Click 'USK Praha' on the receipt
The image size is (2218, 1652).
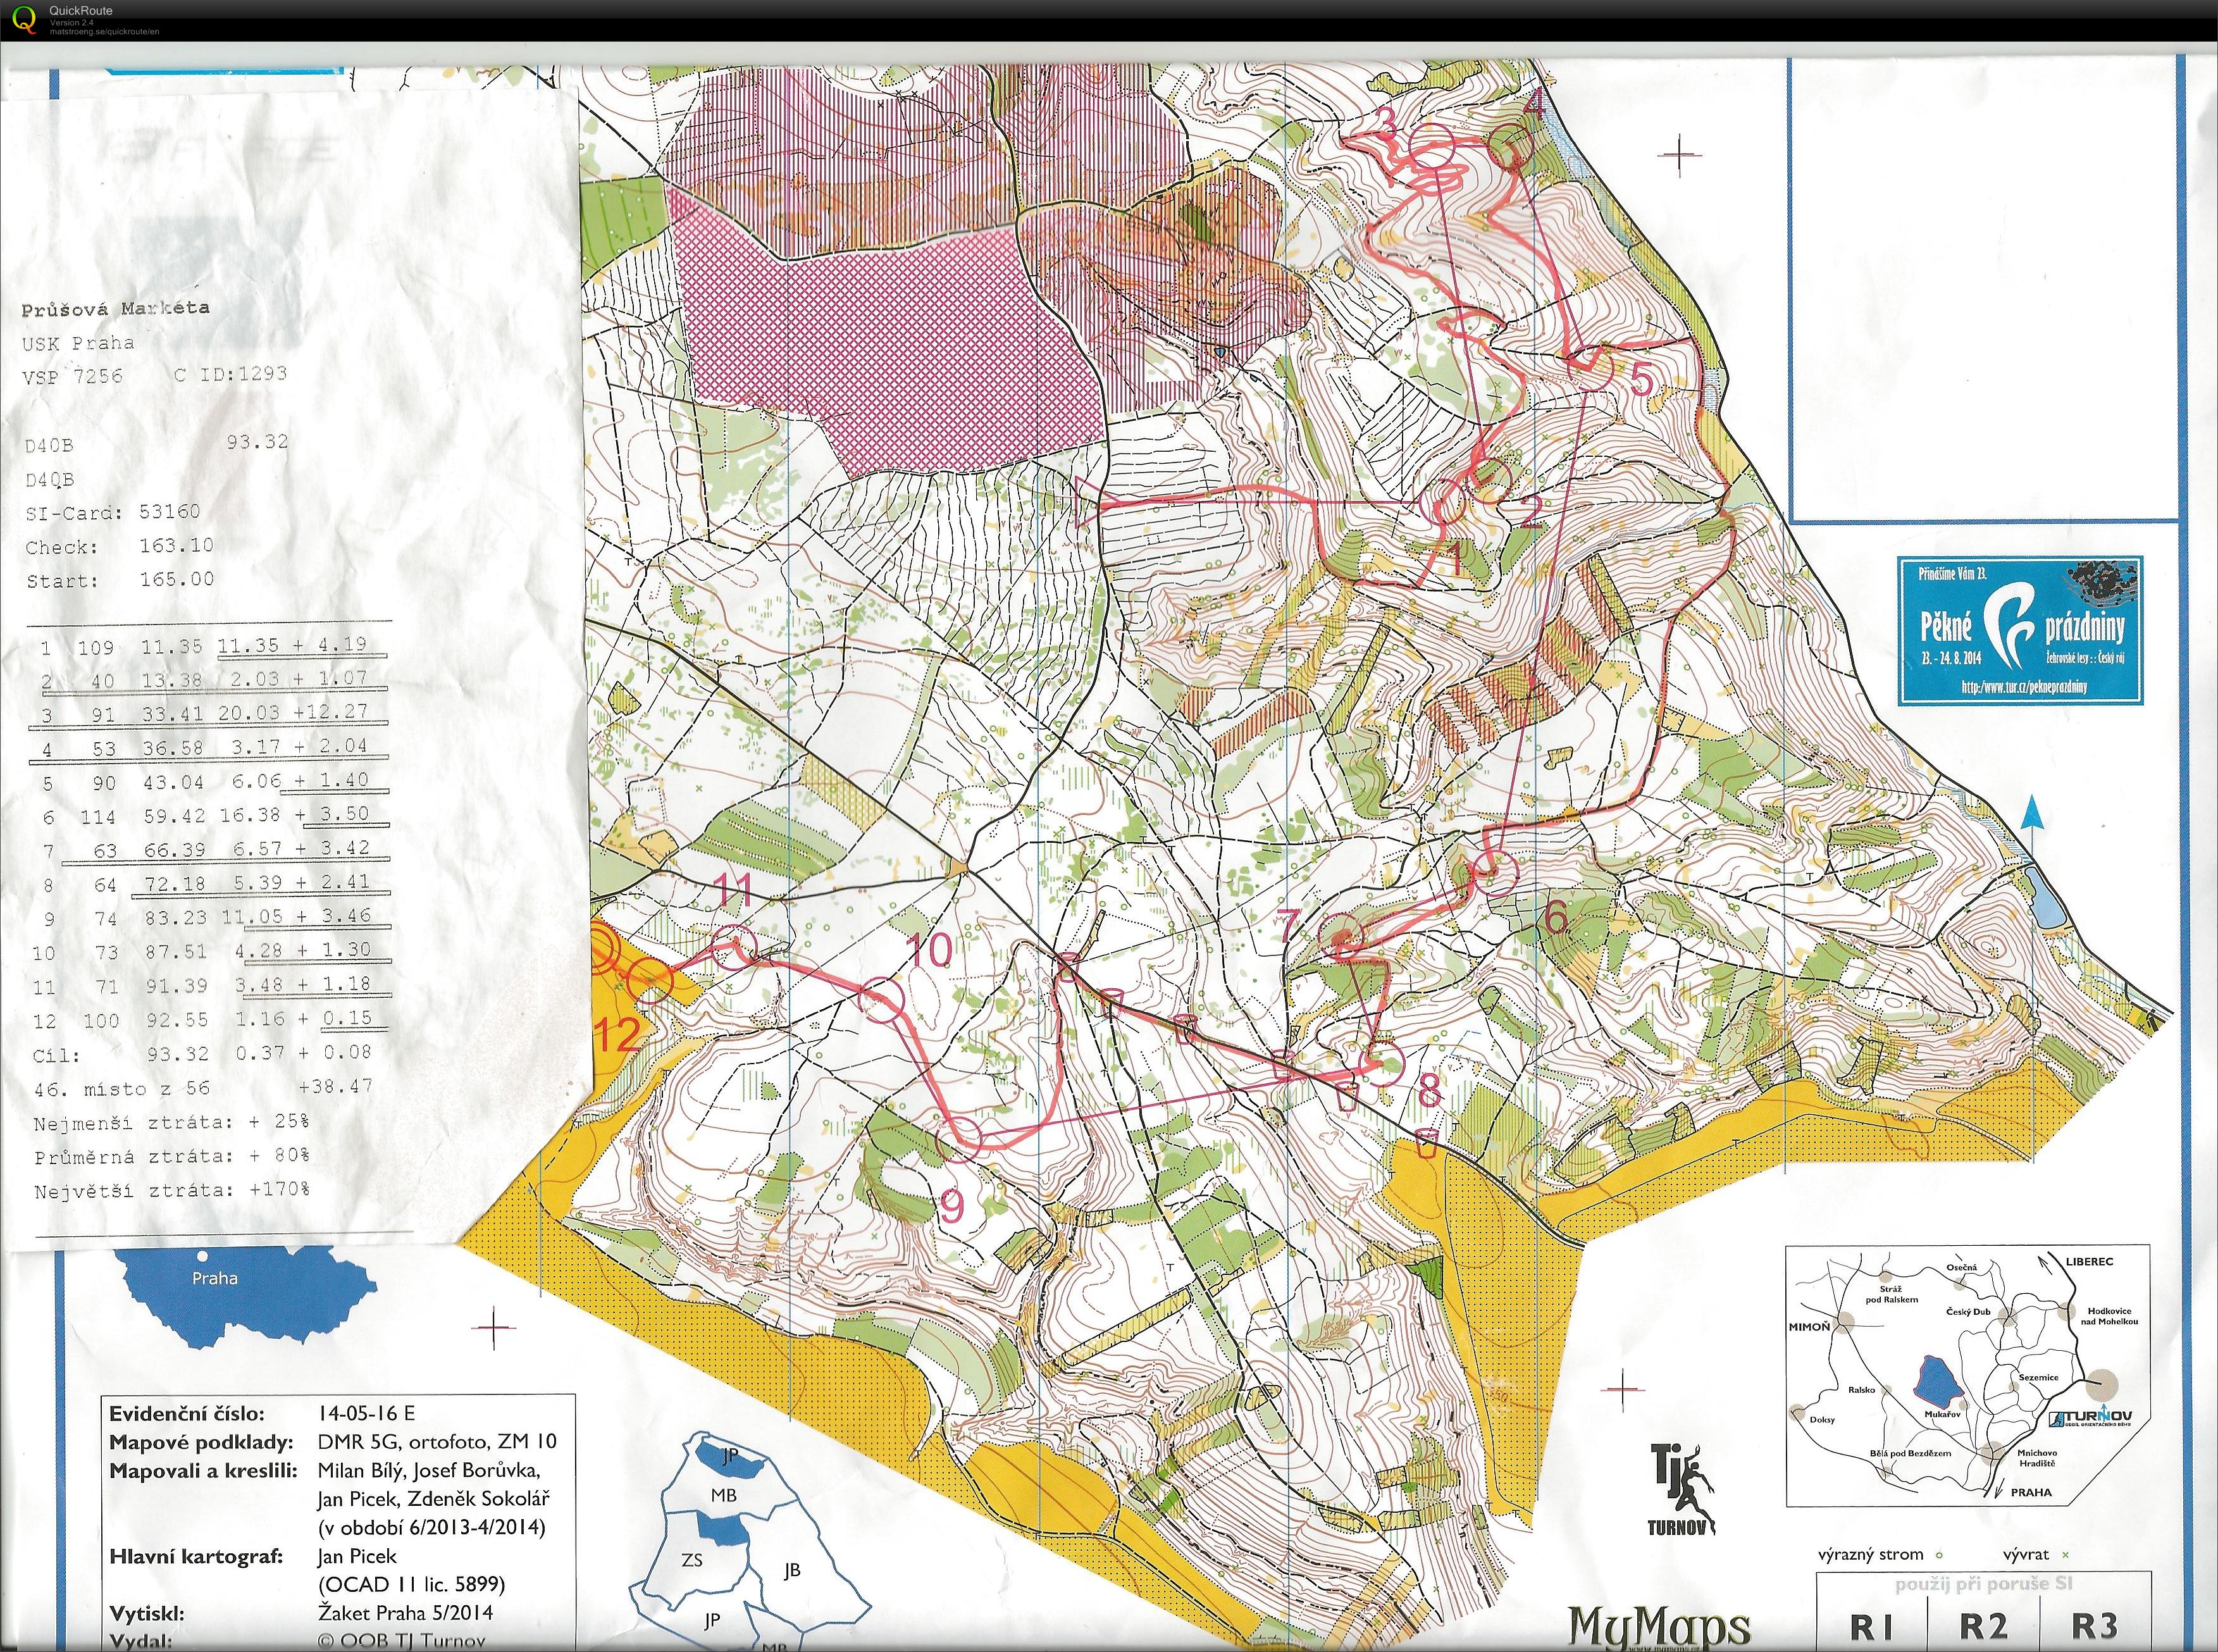click(x=78, y=342)
